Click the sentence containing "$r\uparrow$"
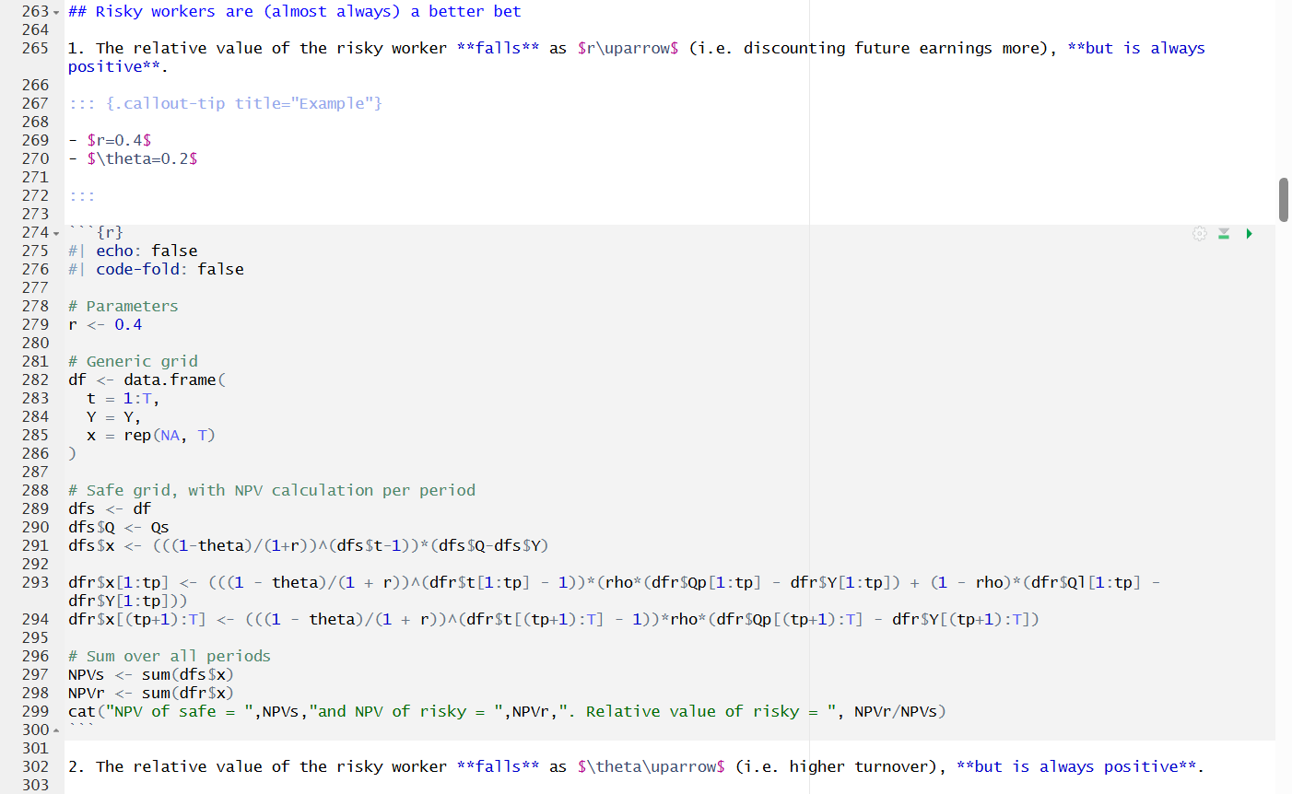This screenshot has width=1292, height=794. click(636, 57)
